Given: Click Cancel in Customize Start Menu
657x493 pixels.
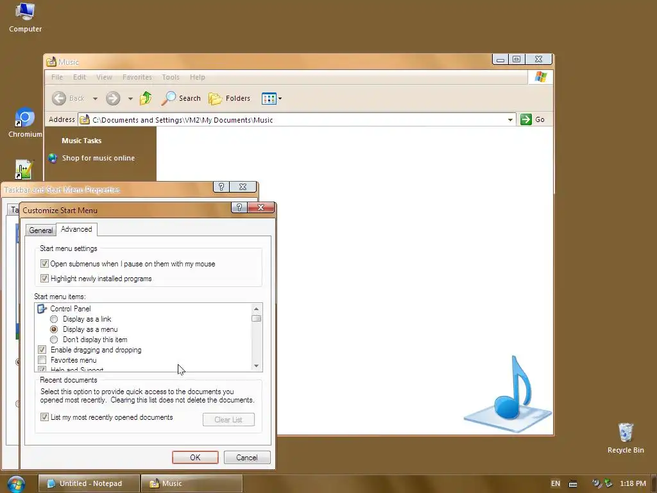Looking at the screenshot, I should [x=247, y=457].
